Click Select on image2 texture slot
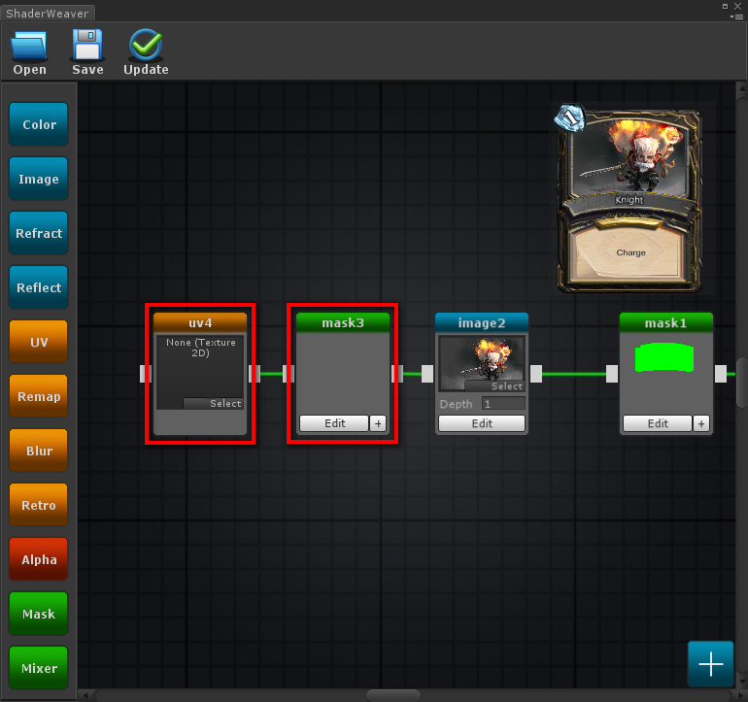Viewport: 748px width, 702px height. pyautogui.click(x=495, y=385)
